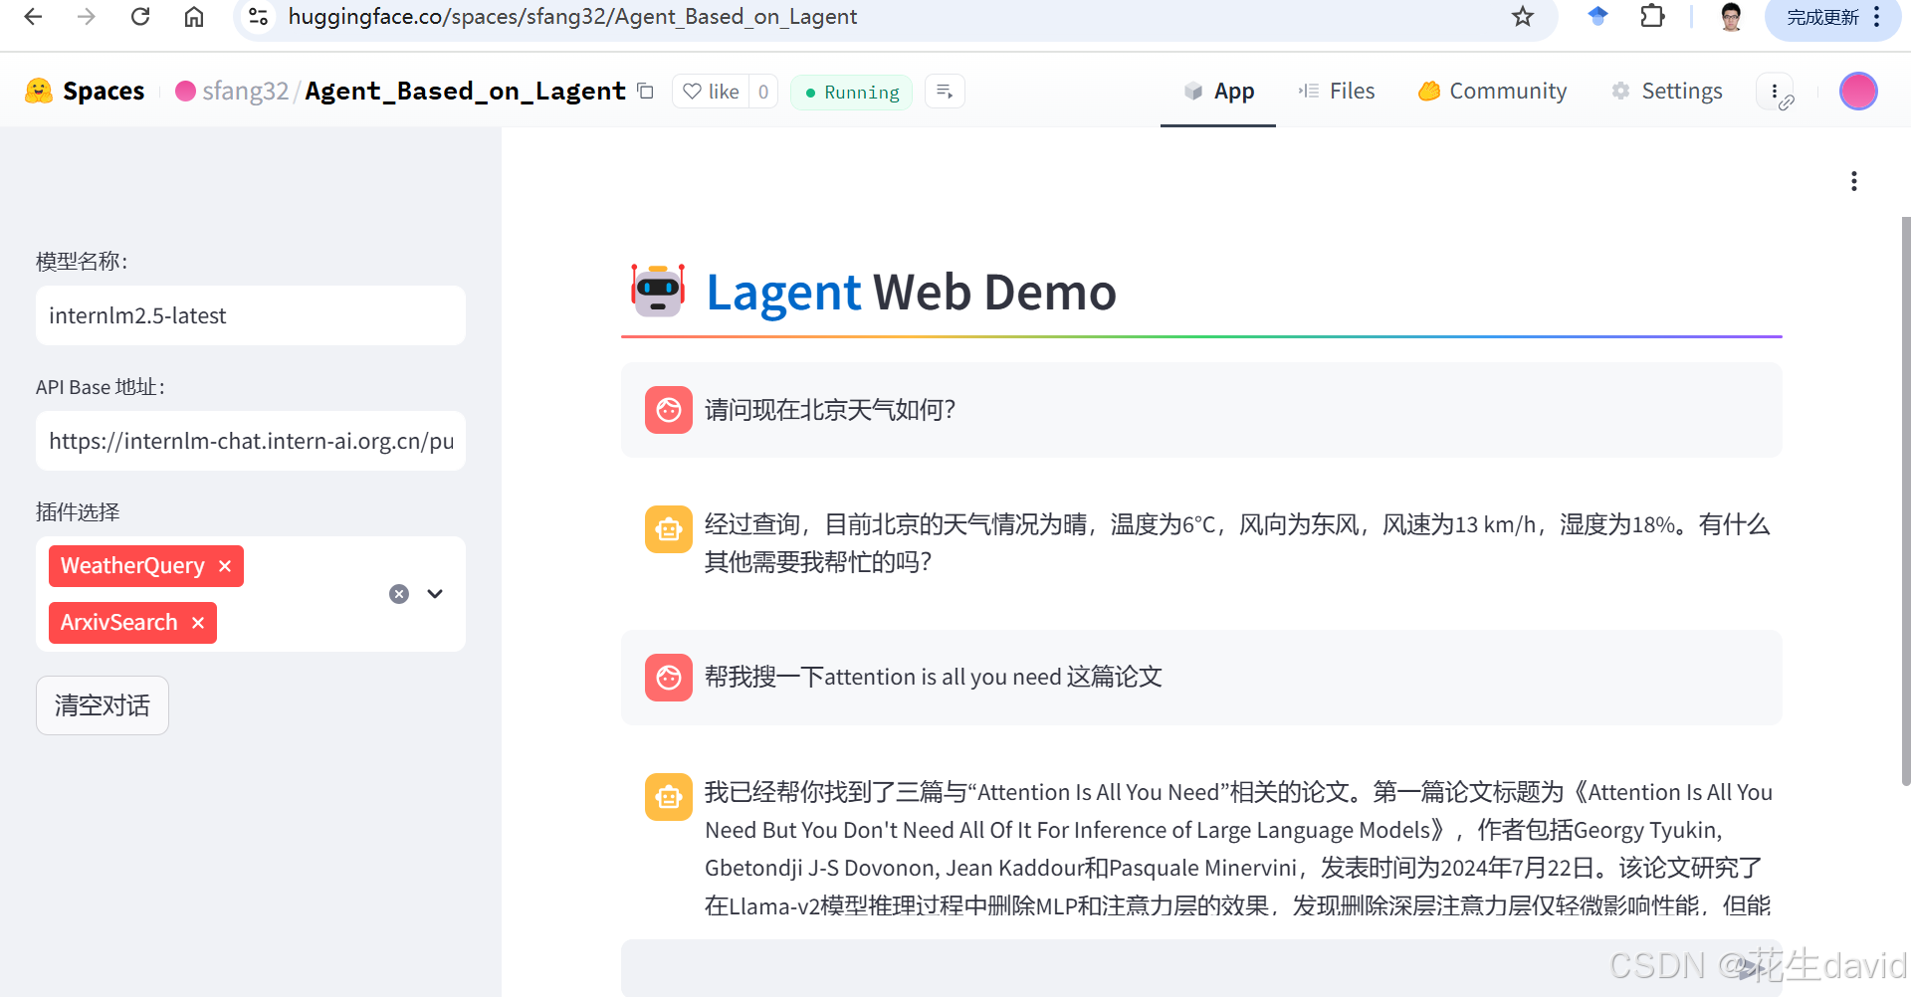Go back with the browser back arrow
Screen dimensions: 1911x997
[x=33, y=16]
